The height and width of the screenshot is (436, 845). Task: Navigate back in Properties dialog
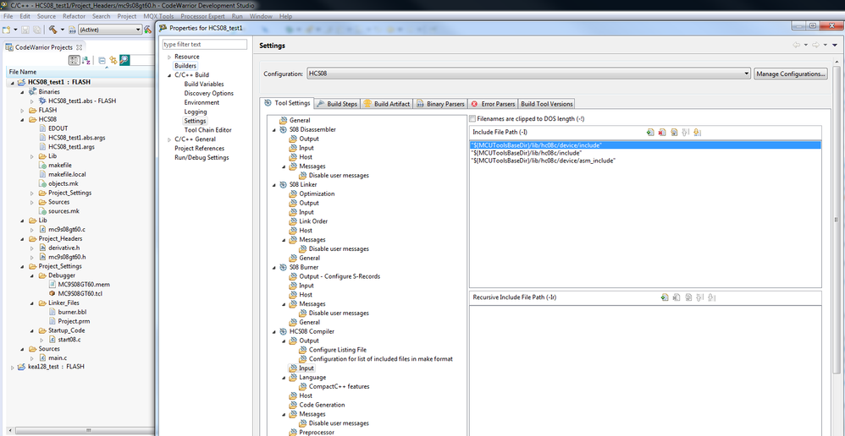point(796,45)
